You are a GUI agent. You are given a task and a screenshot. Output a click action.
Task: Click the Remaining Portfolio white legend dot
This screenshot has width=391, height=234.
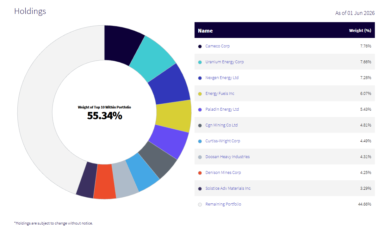coord(200,205)
